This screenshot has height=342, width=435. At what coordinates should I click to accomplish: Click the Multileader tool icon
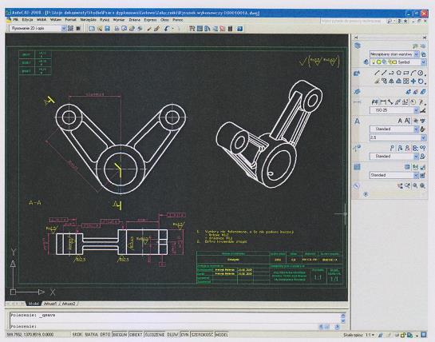(x=392, y=148)
